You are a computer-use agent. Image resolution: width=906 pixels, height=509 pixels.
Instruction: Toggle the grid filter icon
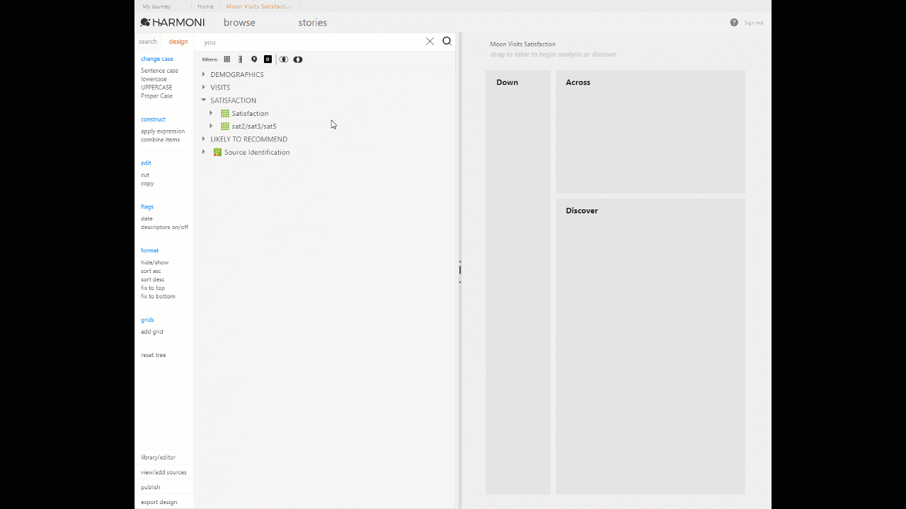coord(227,59)
